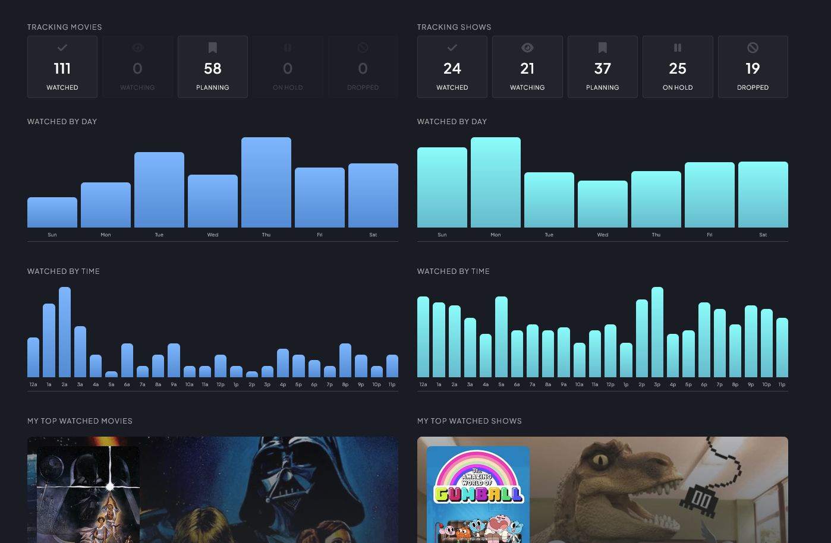The height and width of the screenshot is (543, 831).
Task: Click the shows Friday bar in Watched By Day
Action: coord(710,195)
